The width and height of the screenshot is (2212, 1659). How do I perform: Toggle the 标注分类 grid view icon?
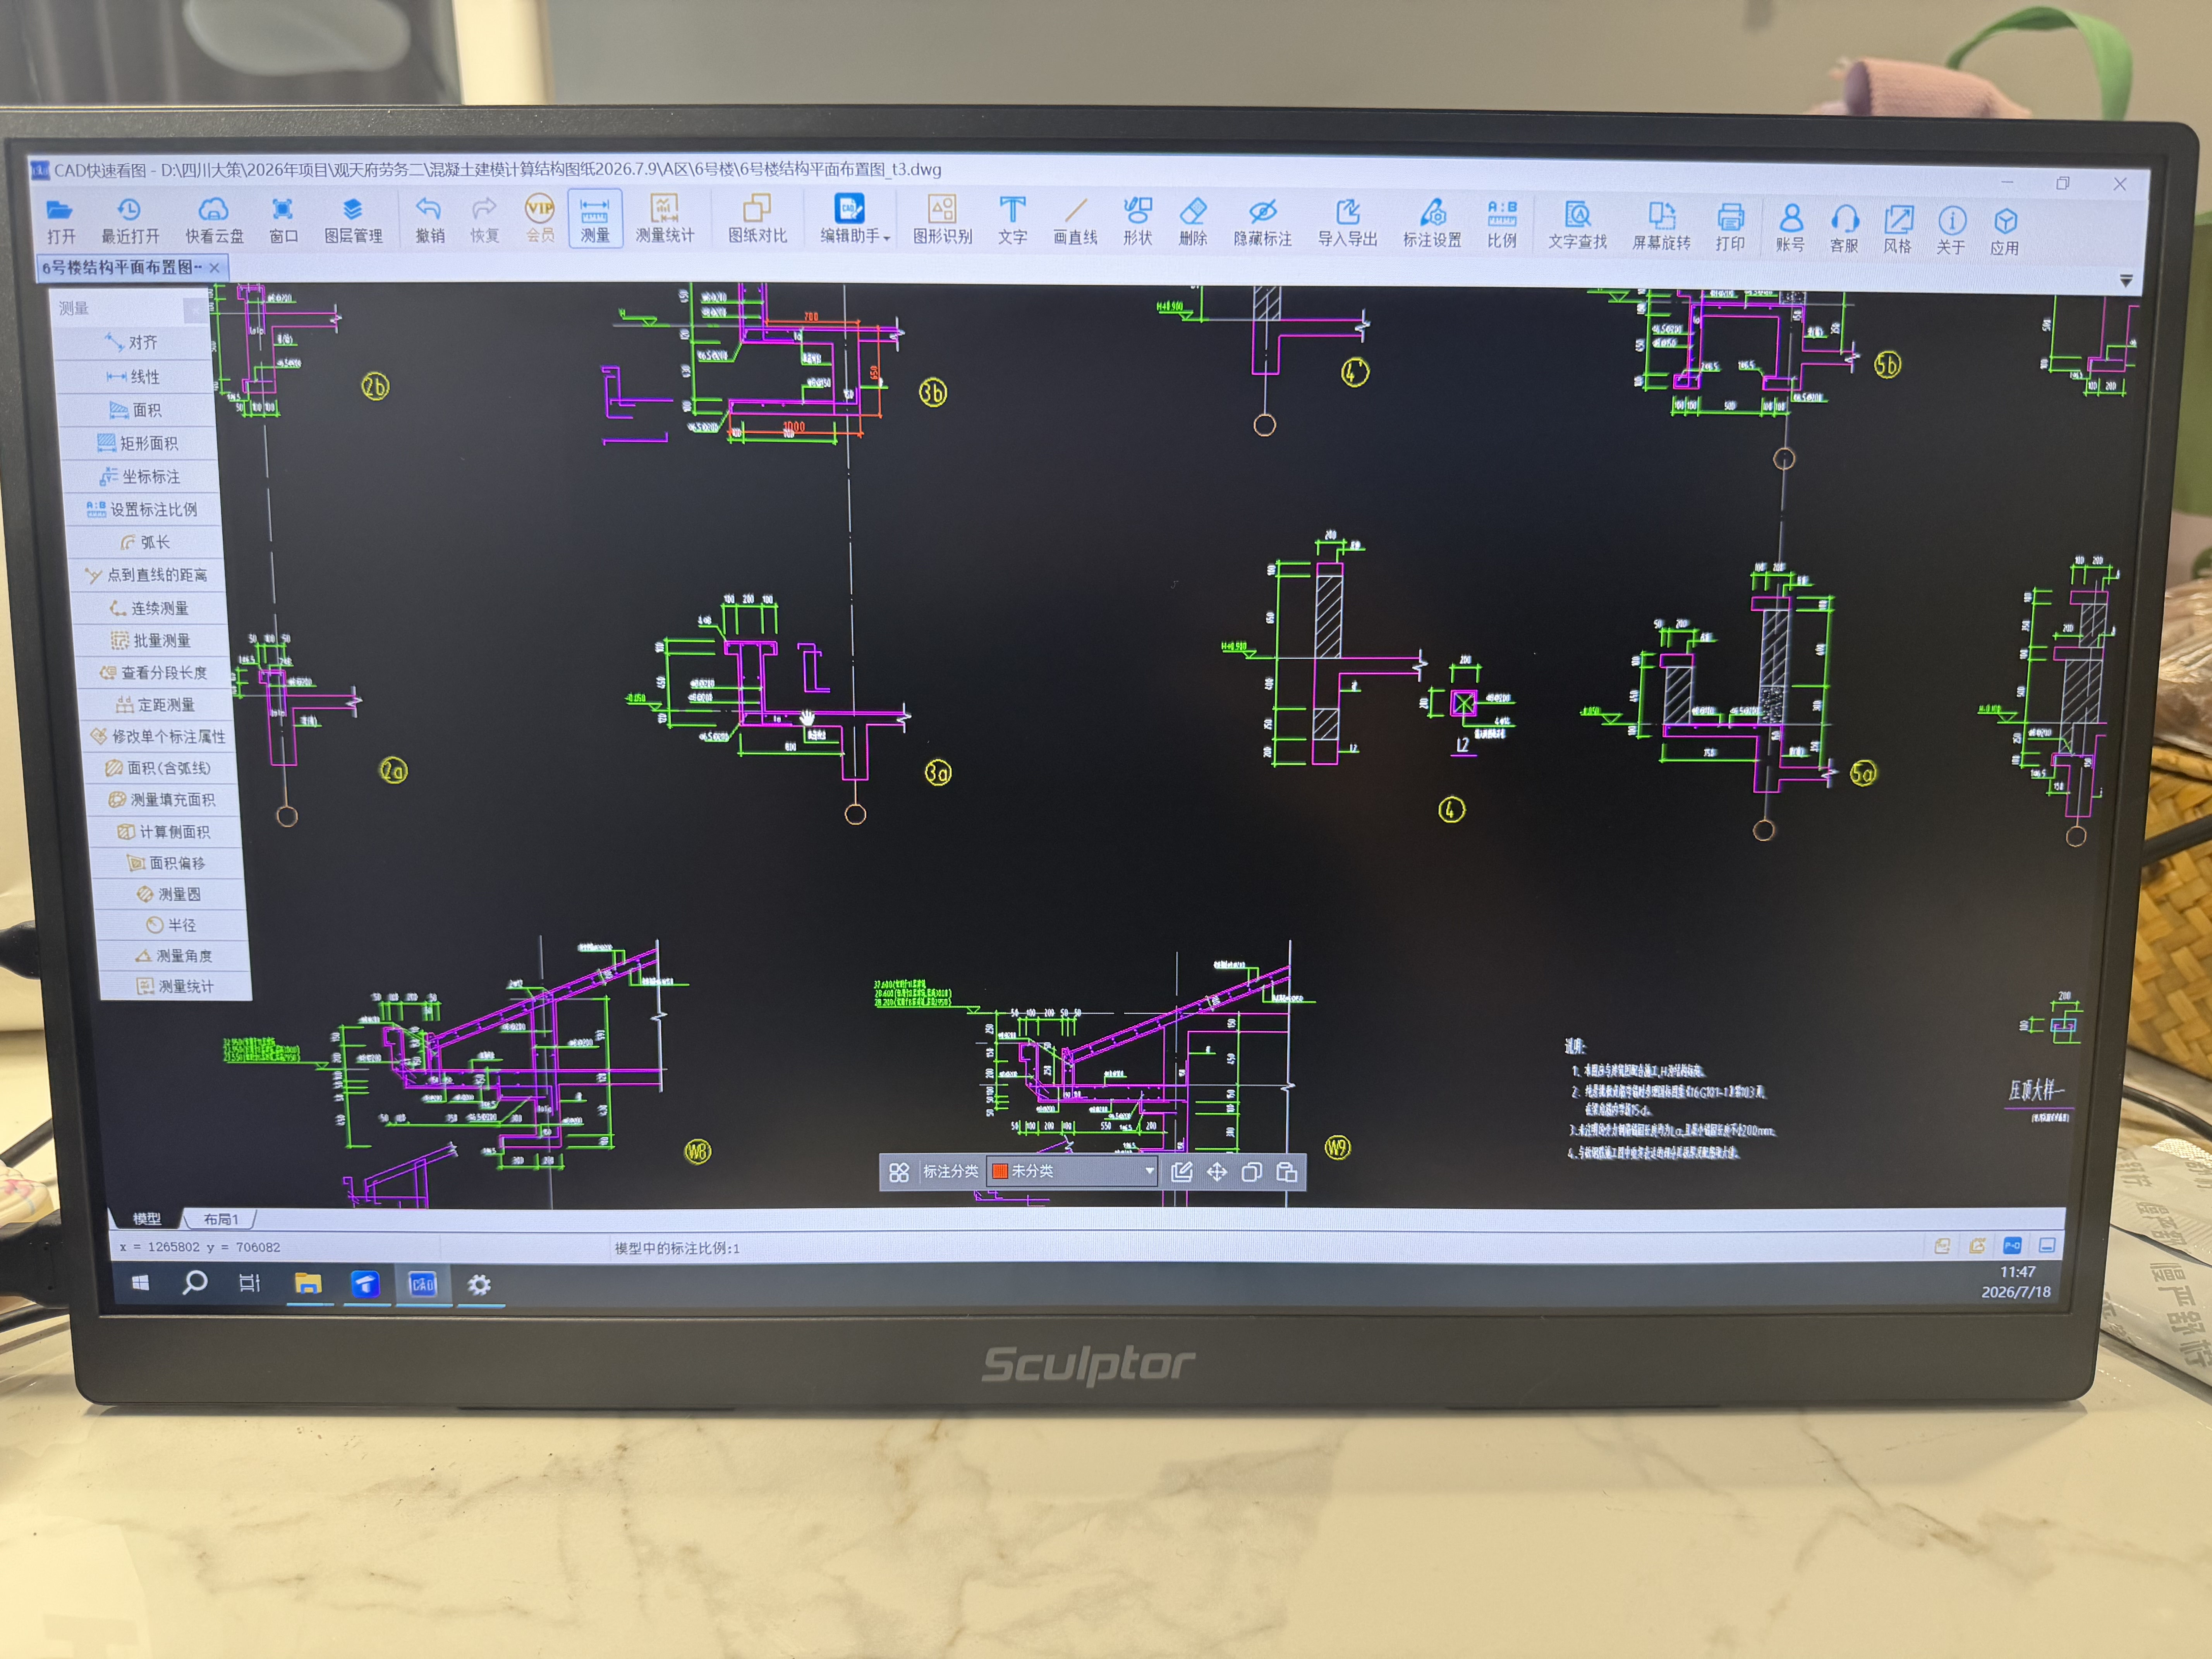tap(899, 1172)
